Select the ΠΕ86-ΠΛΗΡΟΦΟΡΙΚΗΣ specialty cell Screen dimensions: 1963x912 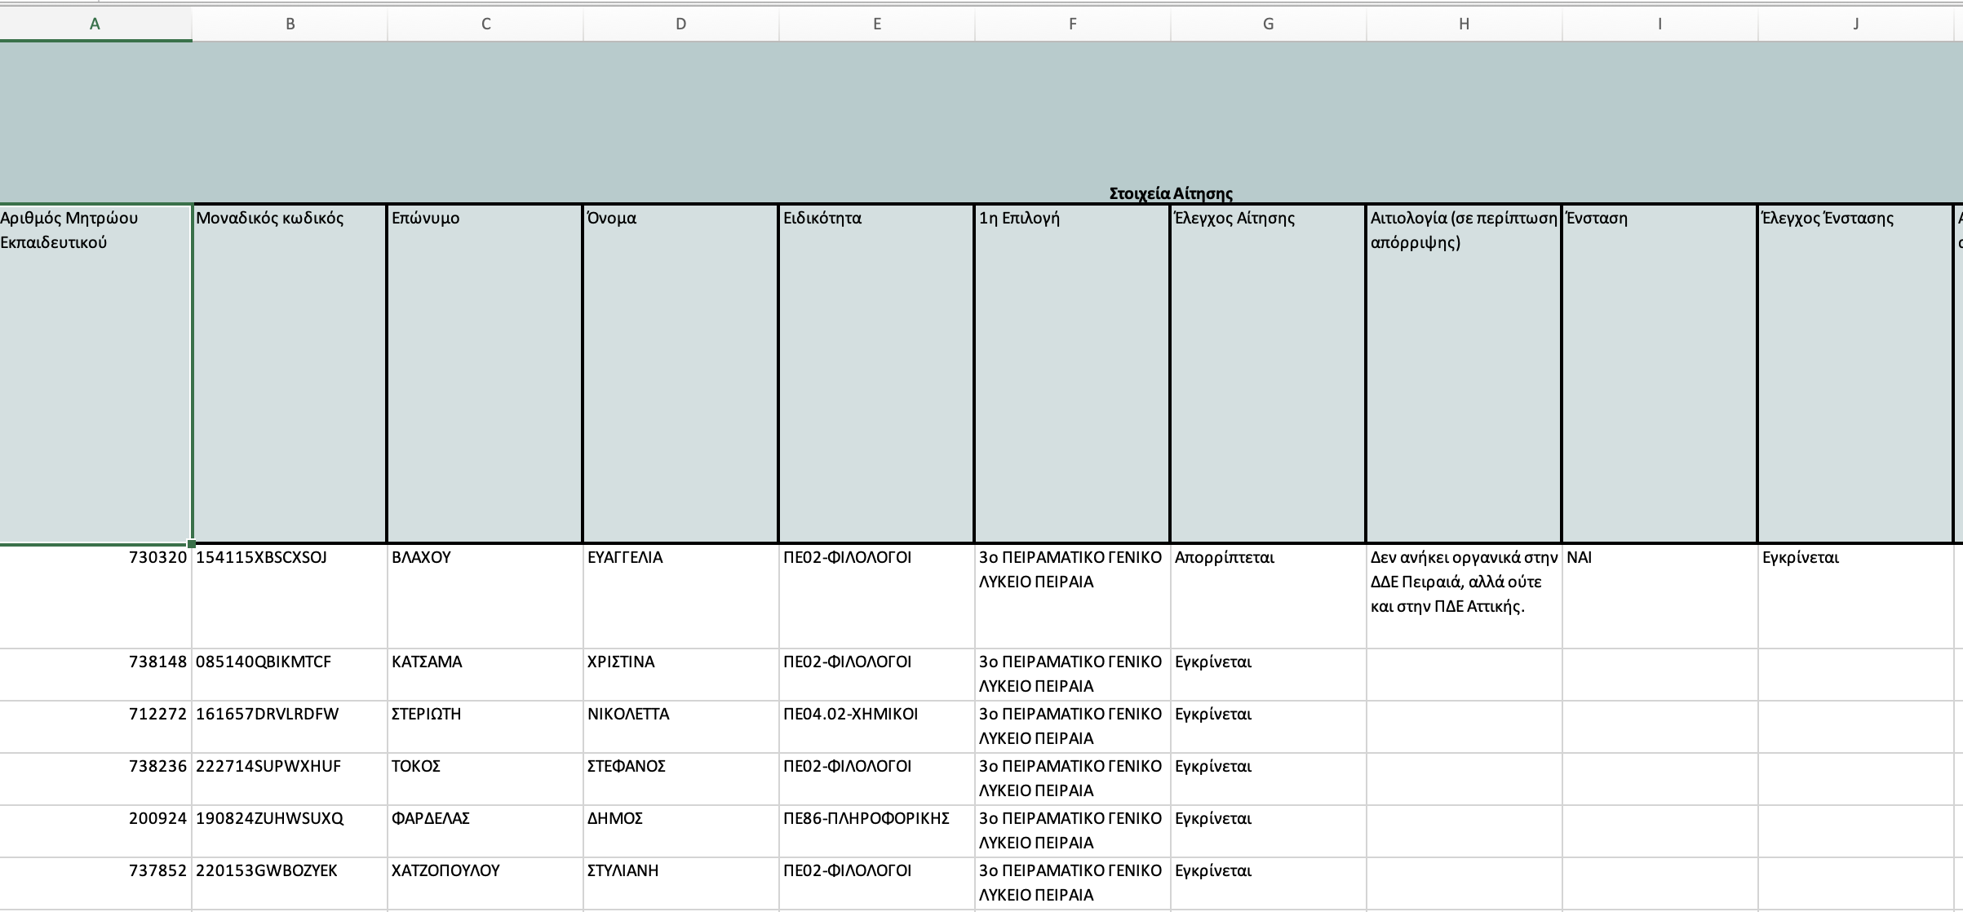click(x=875, y=830)
